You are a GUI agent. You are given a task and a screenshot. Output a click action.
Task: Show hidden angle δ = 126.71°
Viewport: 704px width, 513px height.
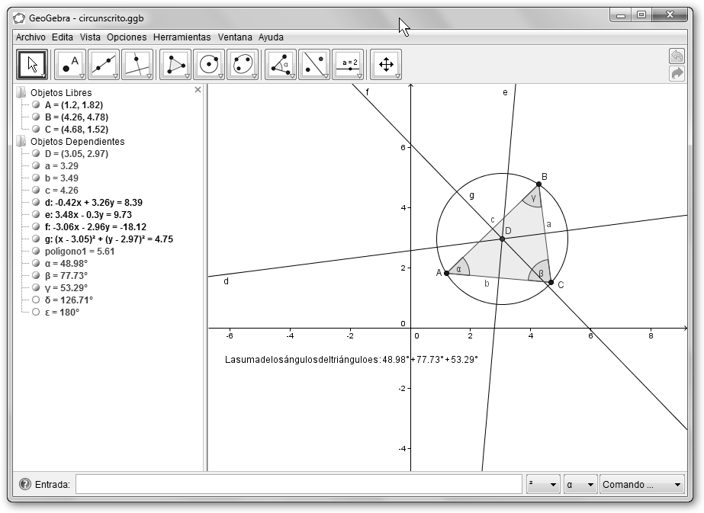pyautogui.click(x=36, y=300)
